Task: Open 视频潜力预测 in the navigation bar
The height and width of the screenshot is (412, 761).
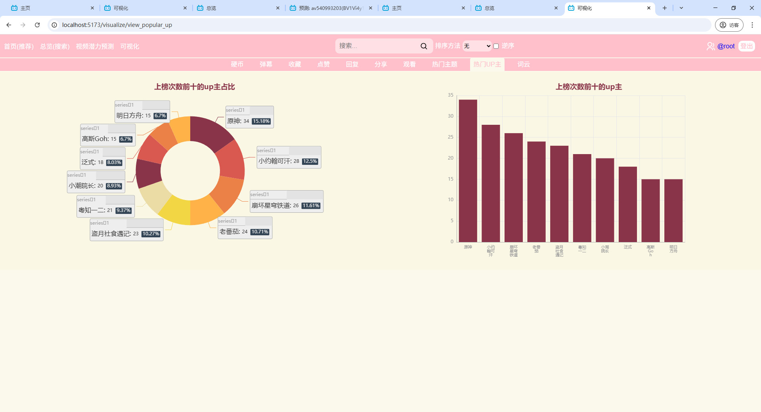Action: pyautogui.click(x=95, y=46)
